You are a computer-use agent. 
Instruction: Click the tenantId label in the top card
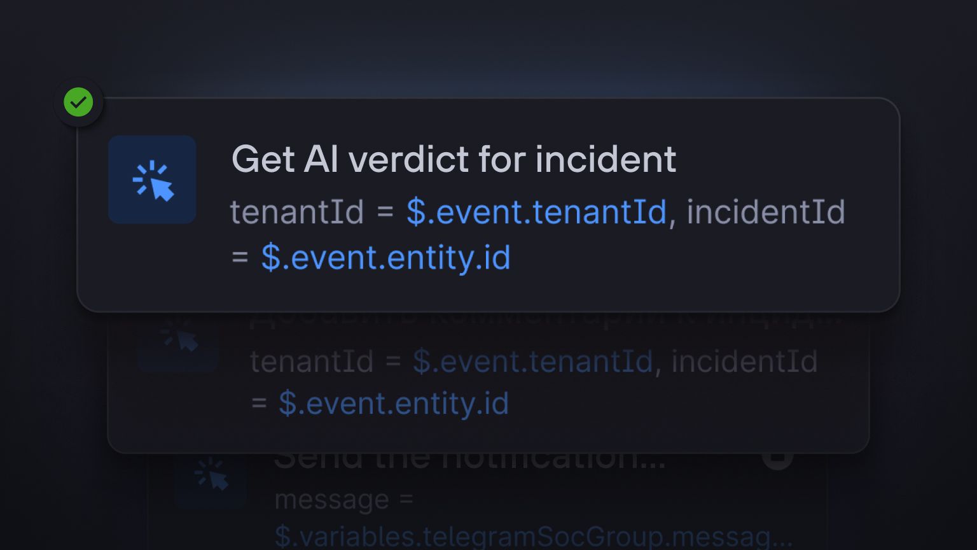pos(296,212)
